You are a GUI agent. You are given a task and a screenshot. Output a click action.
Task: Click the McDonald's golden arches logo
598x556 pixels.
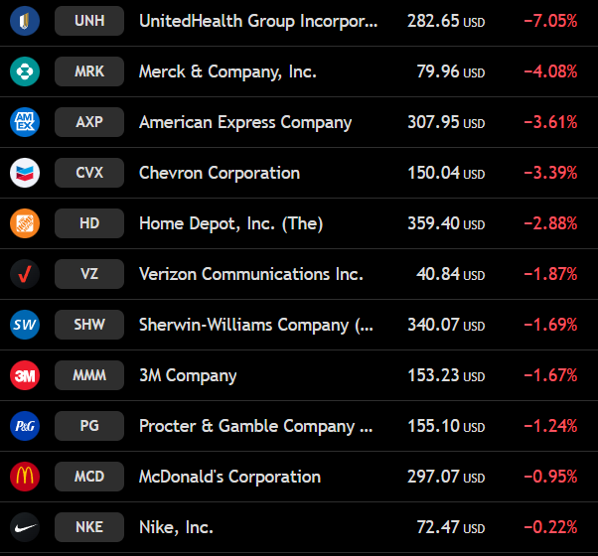pos(25,477)
